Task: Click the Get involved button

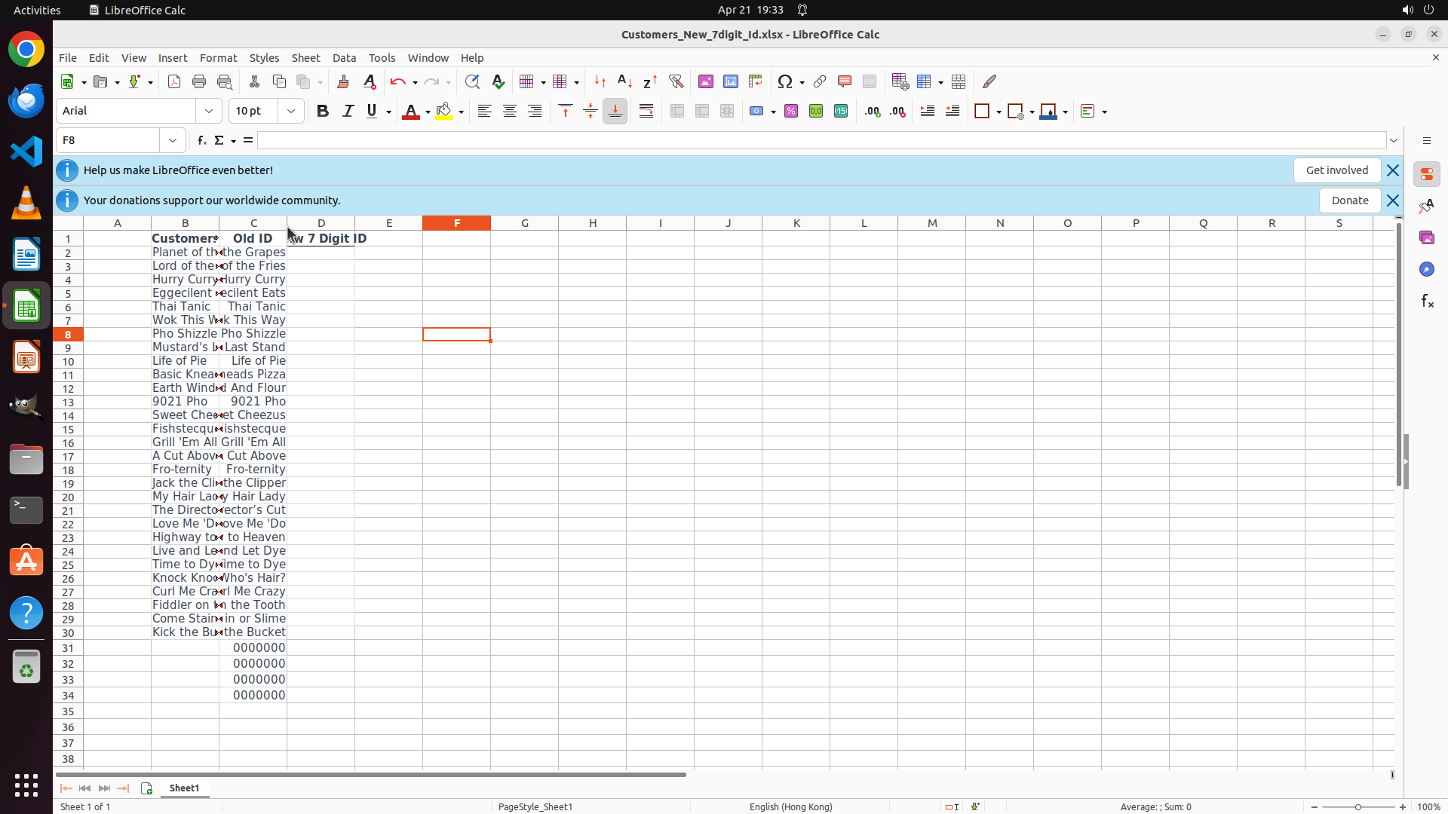Action: [x=1336, y=170]
